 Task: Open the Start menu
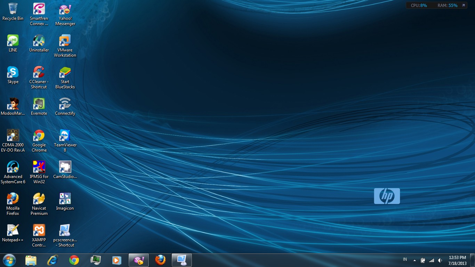9,260
